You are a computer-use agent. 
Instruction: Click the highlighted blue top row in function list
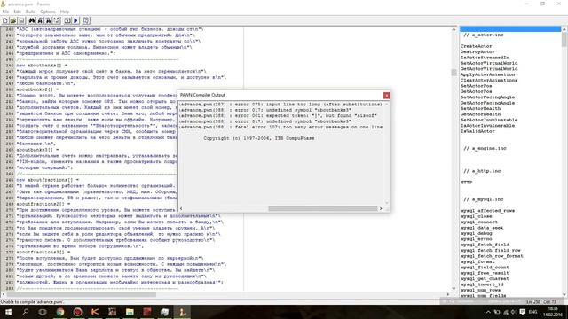click(510, 29)
